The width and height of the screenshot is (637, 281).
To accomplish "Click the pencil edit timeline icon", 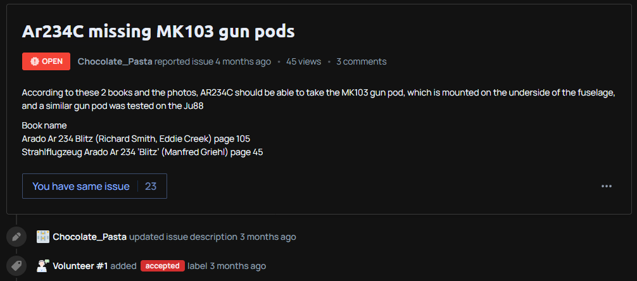I will click(x=16, y=237).
